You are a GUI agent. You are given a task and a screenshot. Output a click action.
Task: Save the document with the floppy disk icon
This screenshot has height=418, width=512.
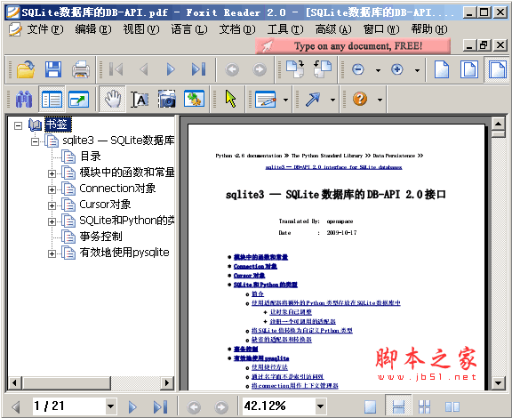pyautogui.click(x=53, y=69)
